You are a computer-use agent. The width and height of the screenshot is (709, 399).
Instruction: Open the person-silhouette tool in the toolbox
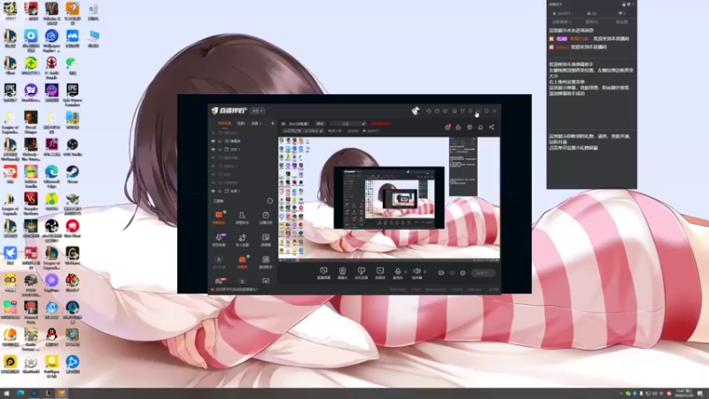pos(242,217)
